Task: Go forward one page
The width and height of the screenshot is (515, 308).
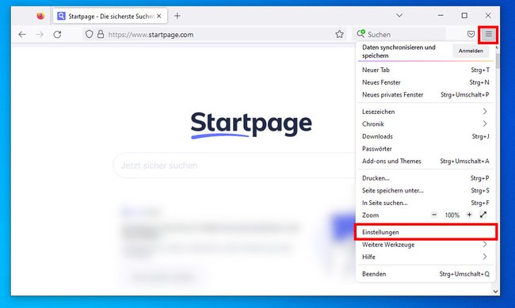Action: [40, 34]
